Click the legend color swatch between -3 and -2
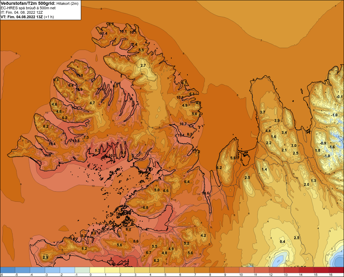 coord(52,270)
